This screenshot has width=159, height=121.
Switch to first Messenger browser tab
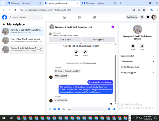point(24,3)
